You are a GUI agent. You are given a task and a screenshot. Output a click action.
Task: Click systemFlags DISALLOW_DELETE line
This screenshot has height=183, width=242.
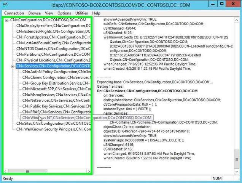(144, 140)
